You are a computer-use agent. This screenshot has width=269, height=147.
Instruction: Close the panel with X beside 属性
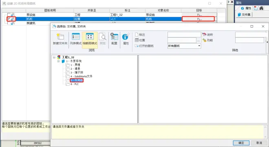pyautogui.click(x=232, y=2)
